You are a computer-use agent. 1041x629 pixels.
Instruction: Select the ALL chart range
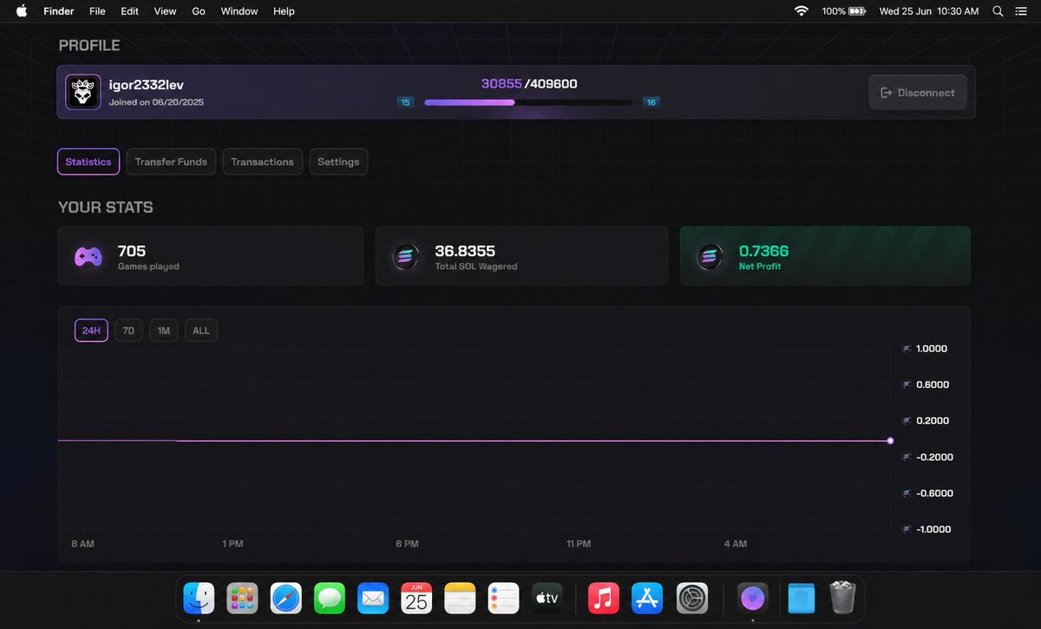click(x=201, y=331)
